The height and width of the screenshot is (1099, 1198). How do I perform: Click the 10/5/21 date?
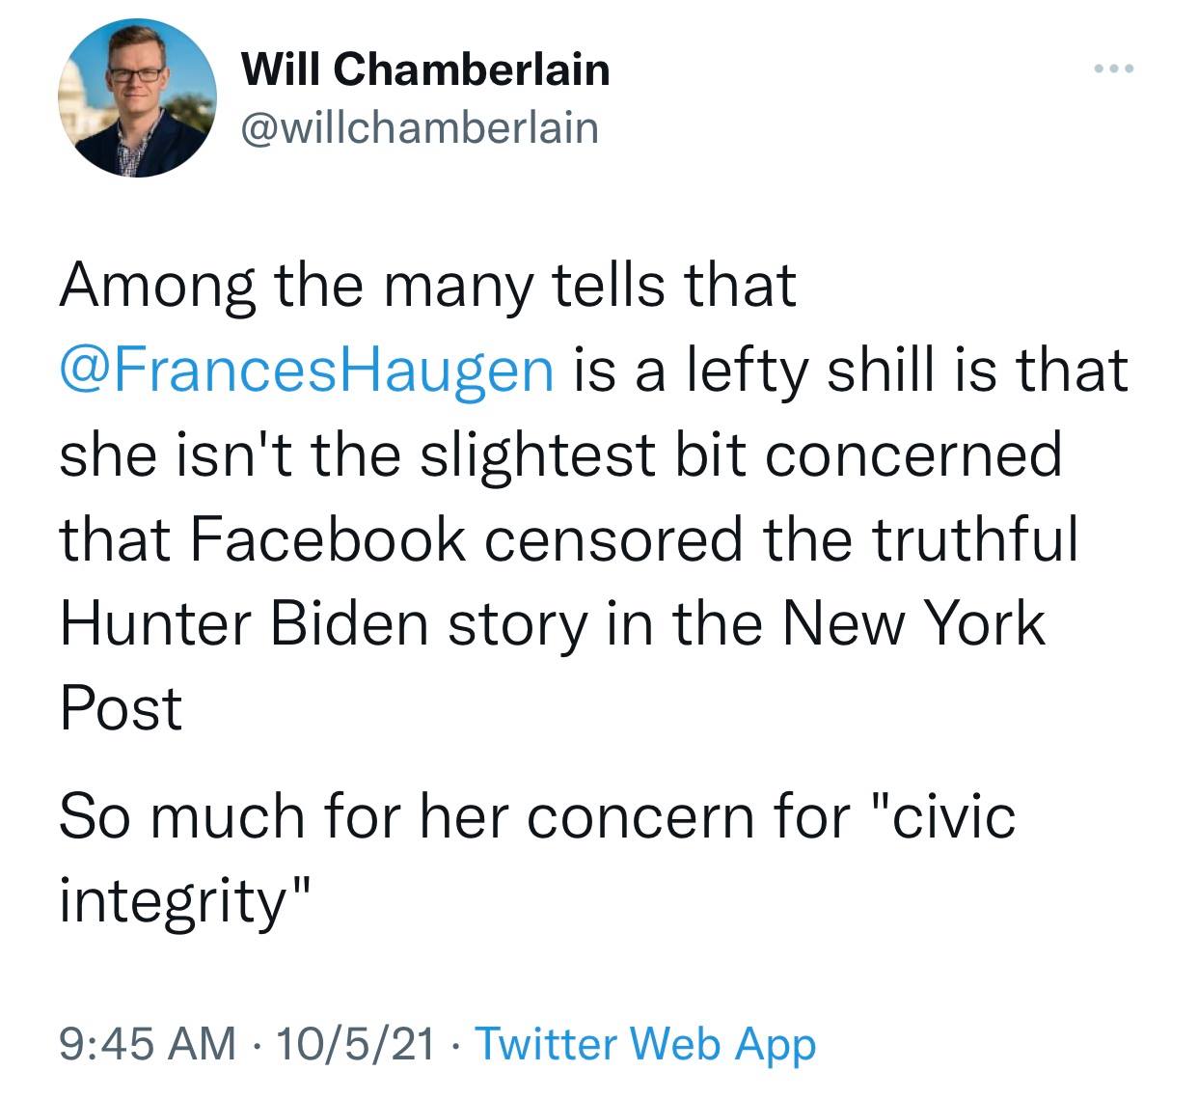point(354,1043)
